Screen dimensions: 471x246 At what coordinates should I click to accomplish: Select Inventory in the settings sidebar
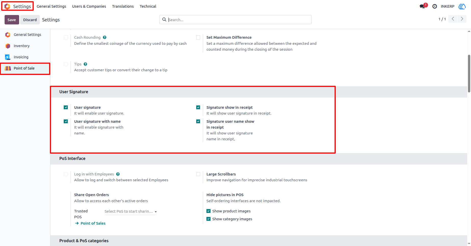25,46
